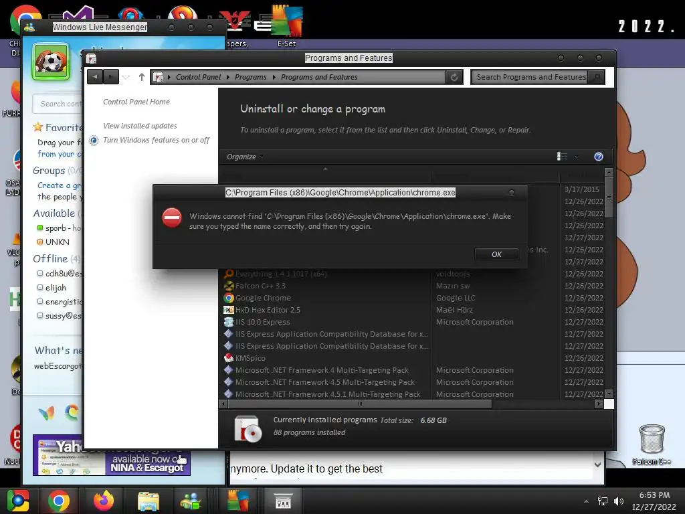The width and height of the screenshot is (685, 514).
Task: Click Back arrow in Programs and Features
Action: click(95, 77)
